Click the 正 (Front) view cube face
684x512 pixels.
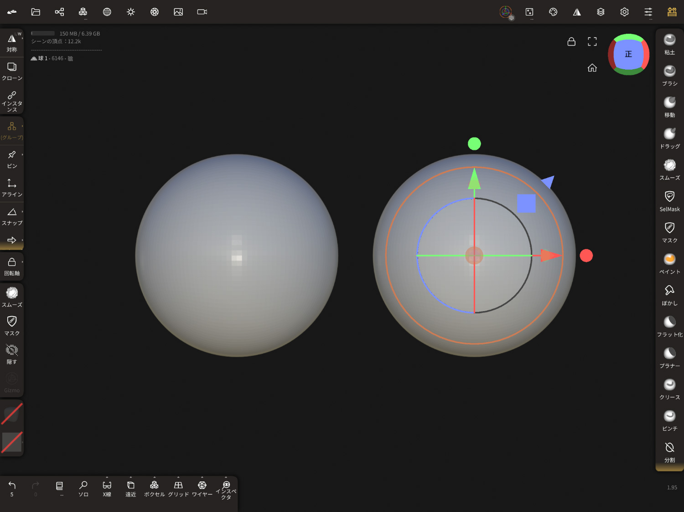point(628,54)
